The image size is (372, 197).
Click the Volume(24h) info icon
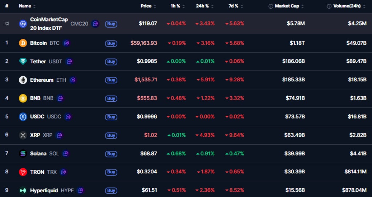click(x=329, y=7)
